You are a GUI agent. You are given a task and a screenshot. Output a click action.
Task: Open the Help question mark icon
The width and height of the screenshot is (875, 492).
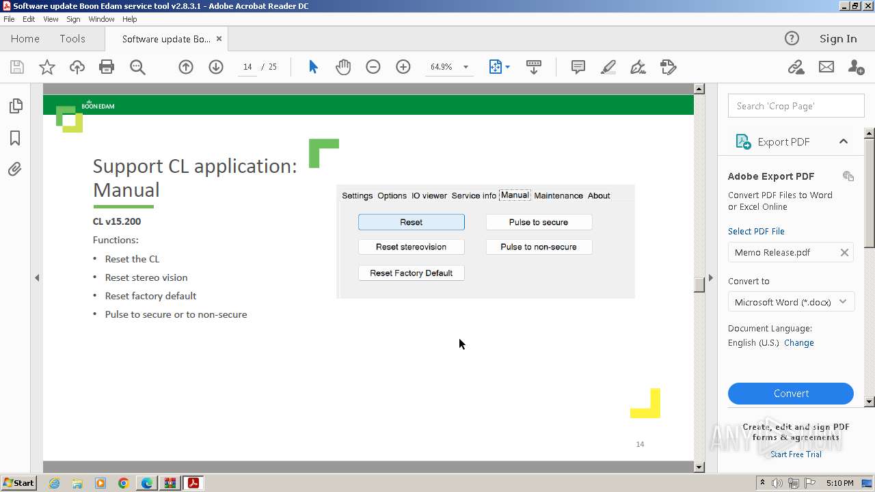pyautogui.click(x=792, y=39)
